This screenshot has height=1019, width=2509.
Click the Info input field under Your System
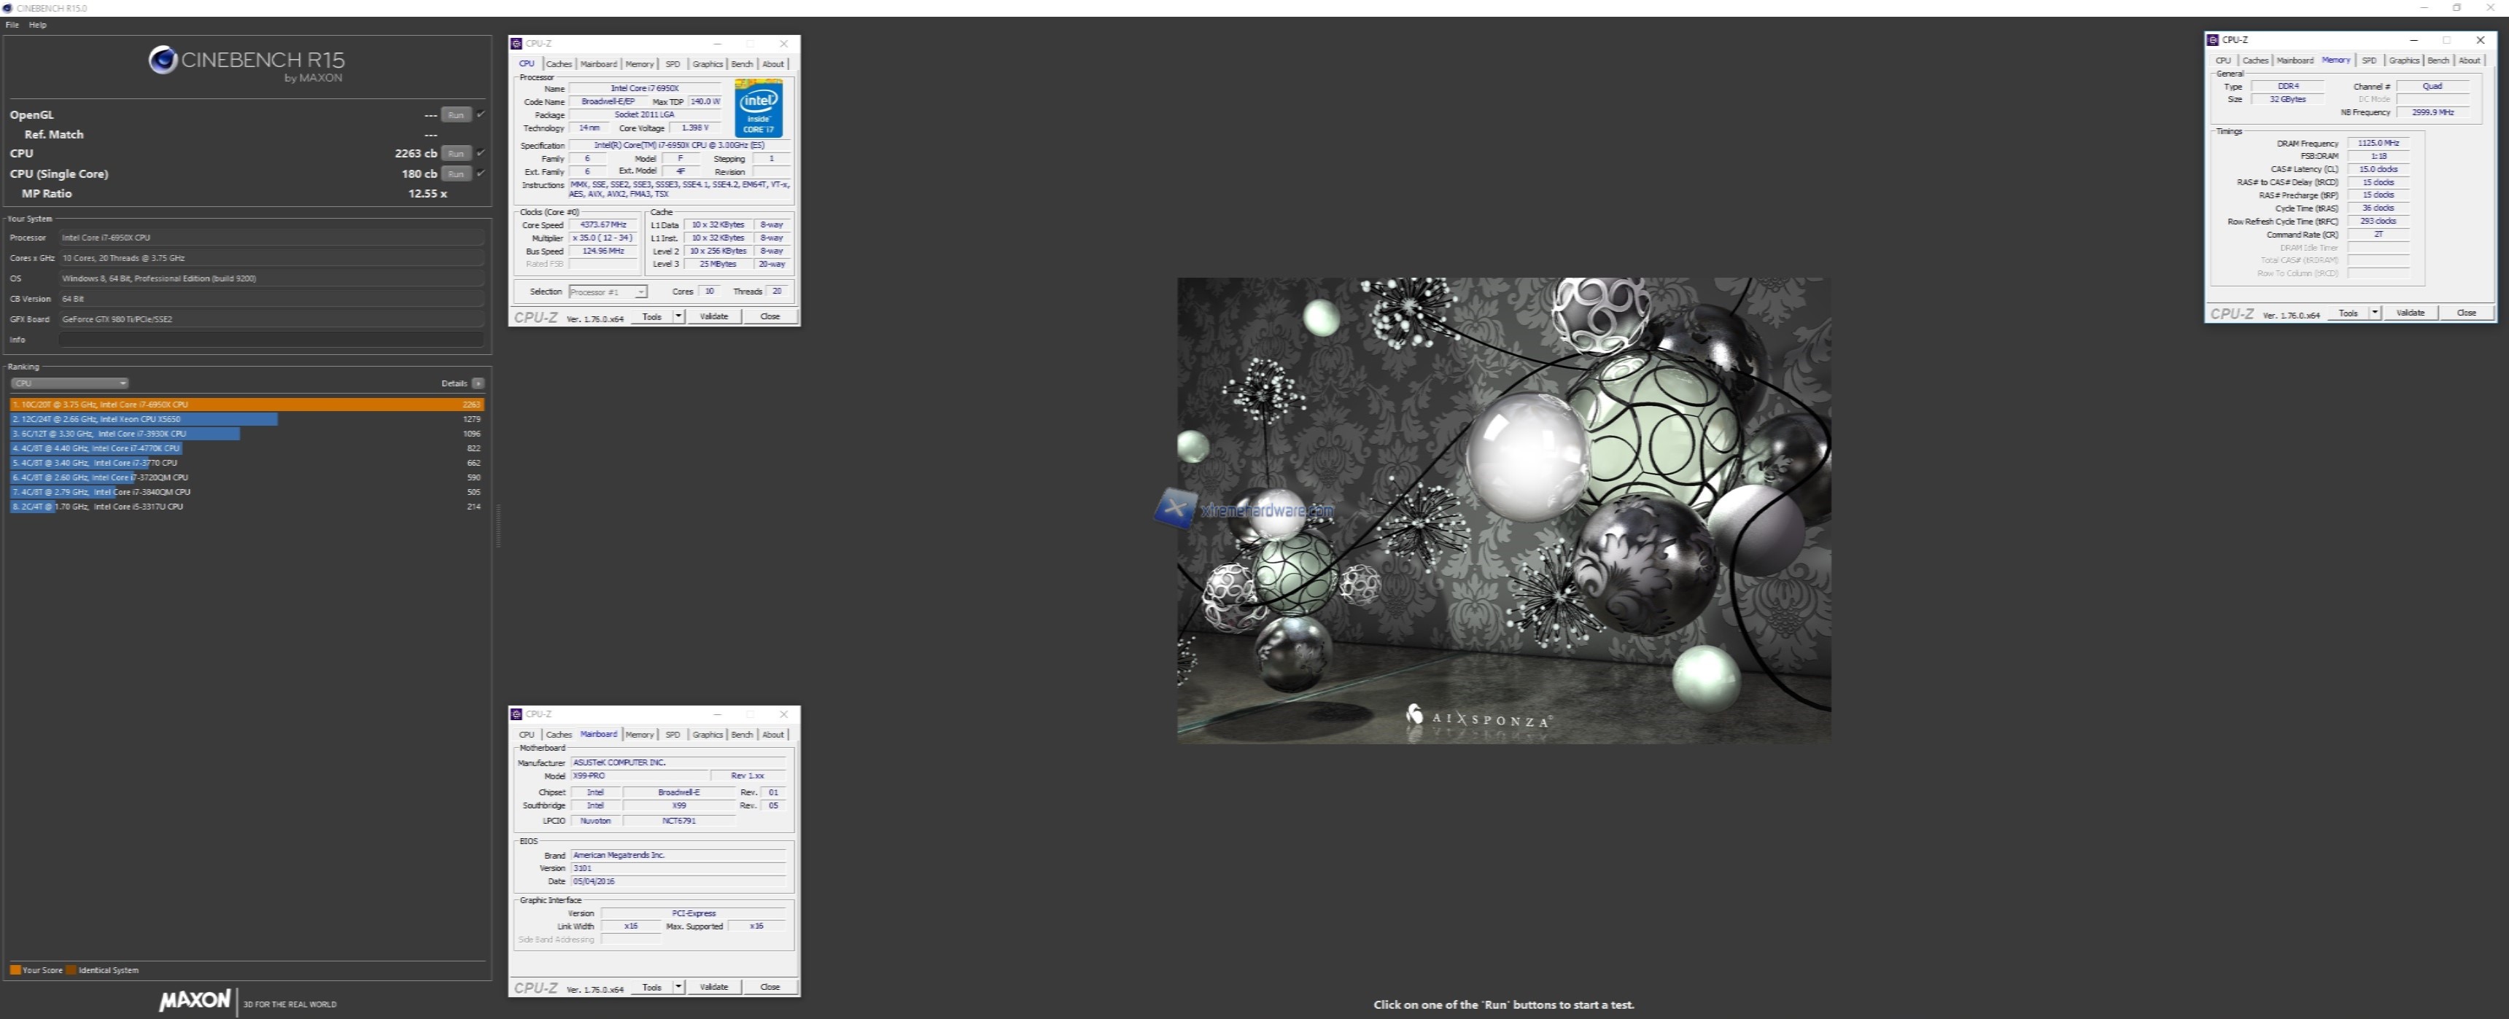tap(270, 339)
